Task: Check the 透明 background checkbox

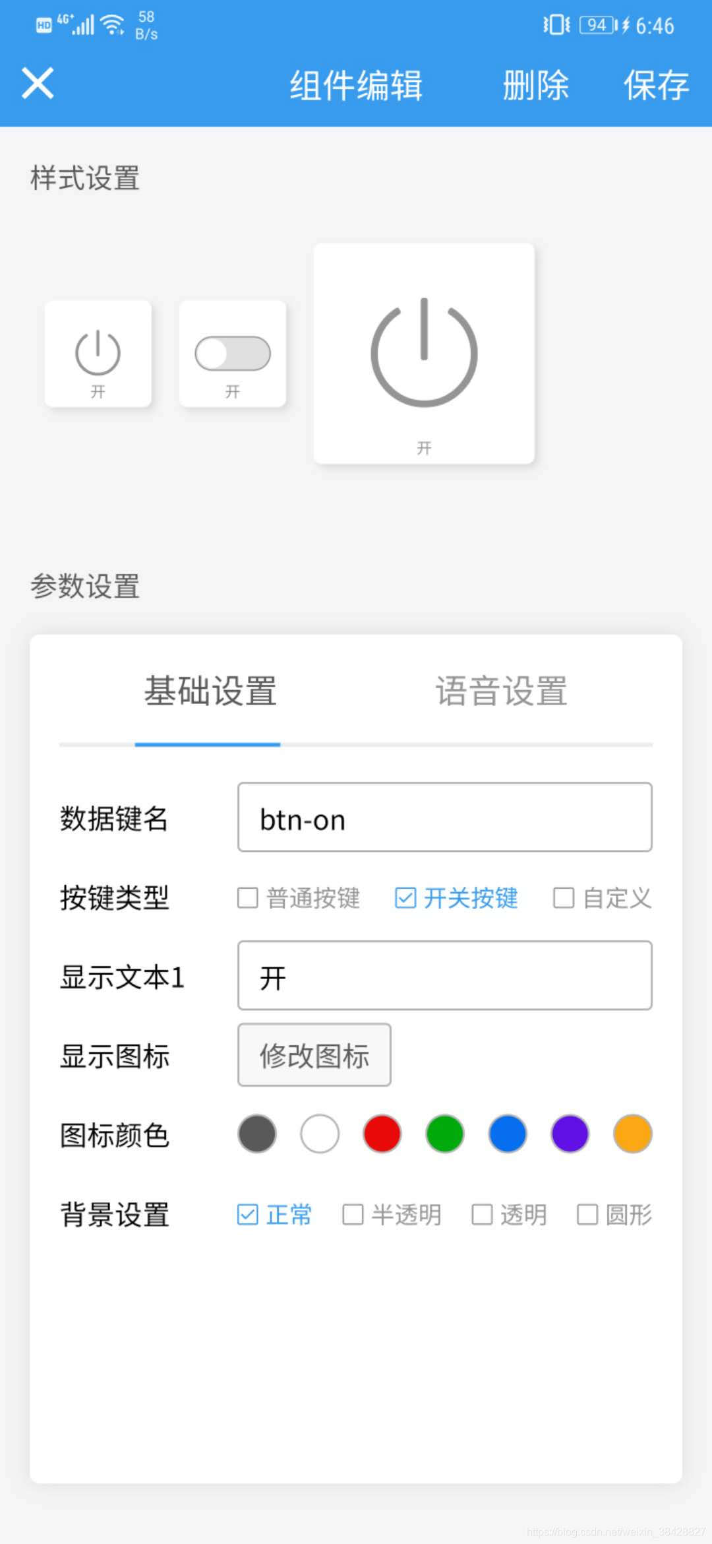Action: tap(482, 1215)
